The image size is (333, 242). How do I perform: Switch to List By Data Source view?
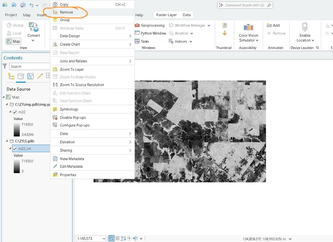click(21, 76)
